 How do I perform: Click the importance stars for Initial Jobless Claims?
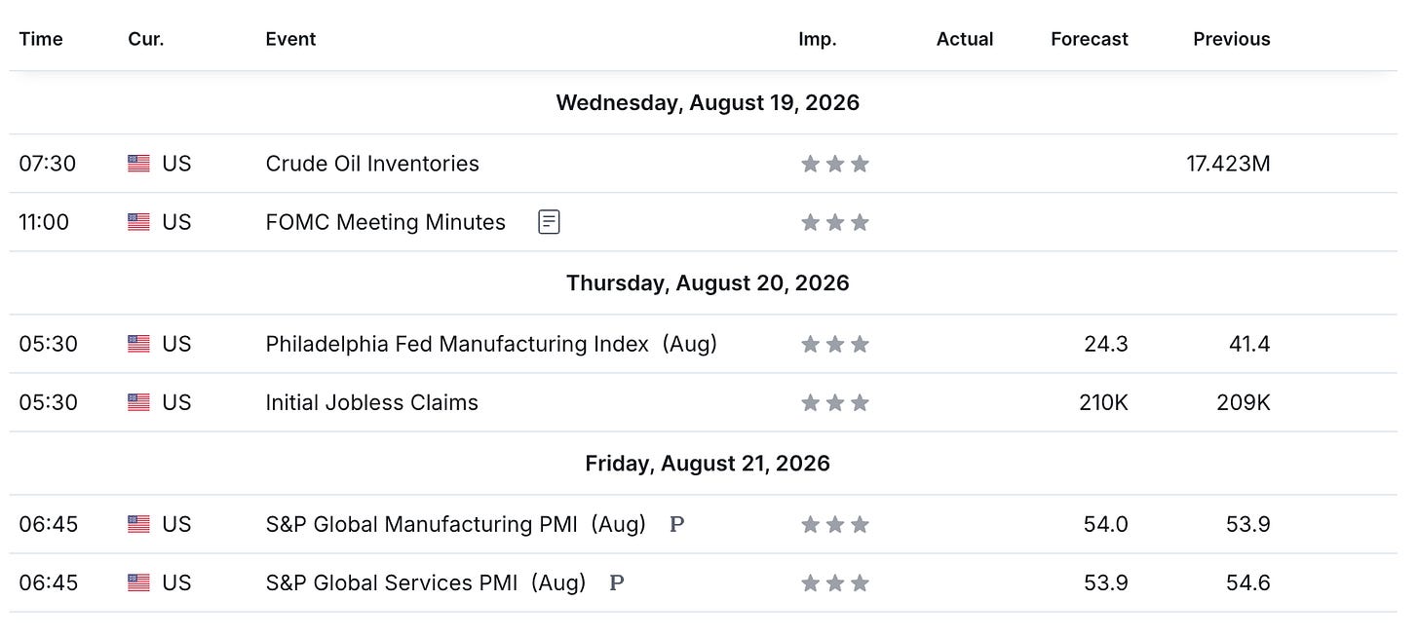coord(834,402)
